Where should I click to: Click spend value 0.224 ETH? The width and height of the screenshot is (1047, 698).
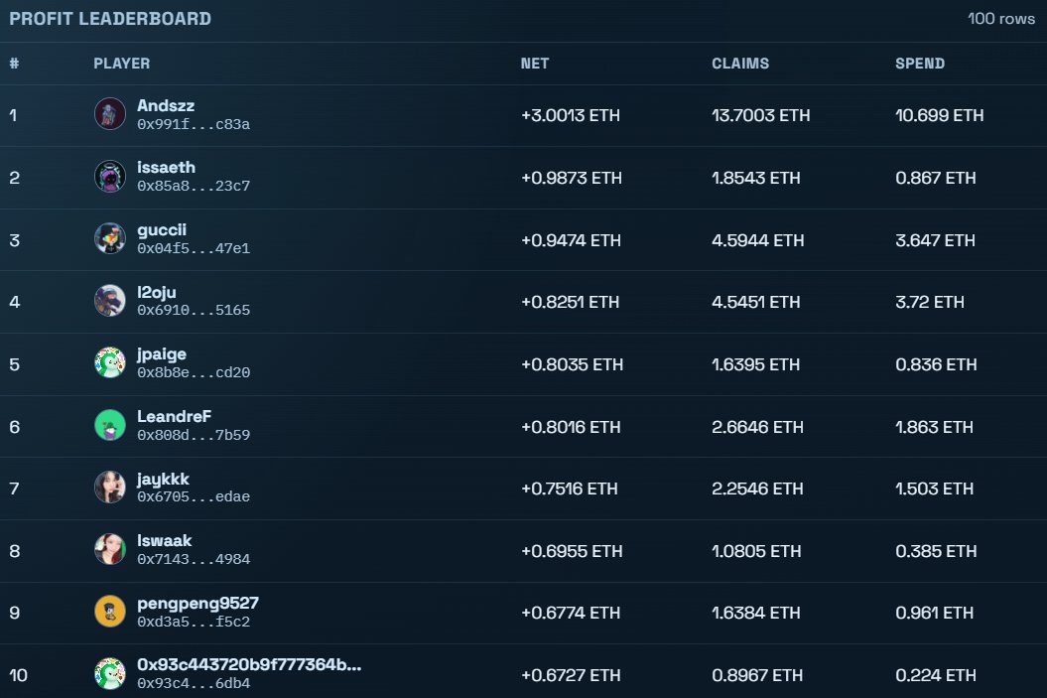click(936, 675)
